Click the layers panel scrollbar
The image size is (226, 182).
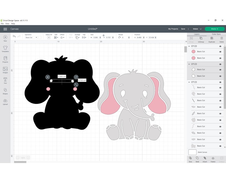click(225, 78)
